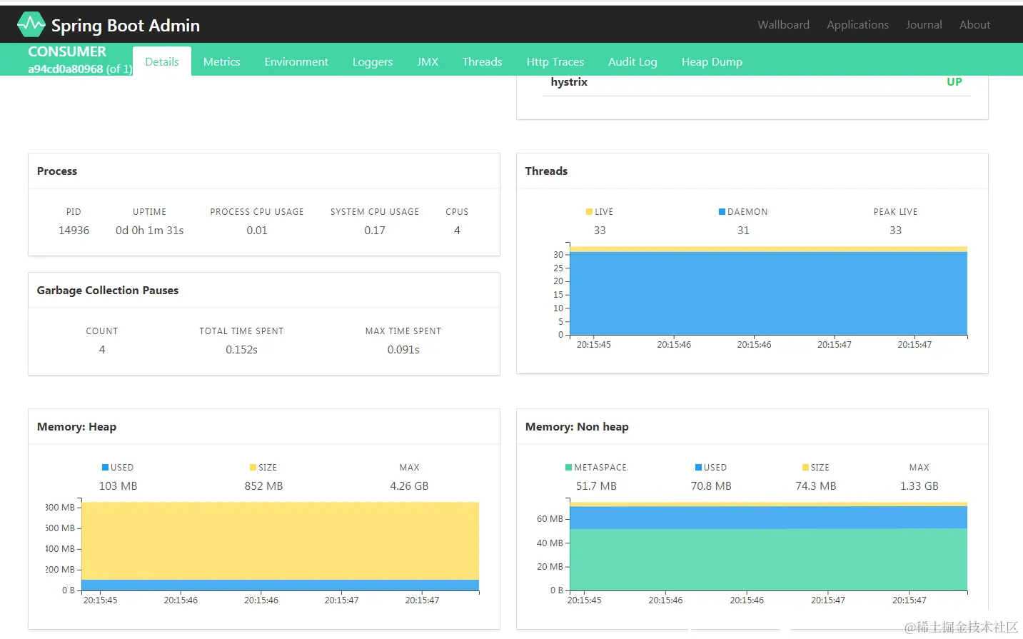Click process CPU usage value 0.01

[257, 231]
